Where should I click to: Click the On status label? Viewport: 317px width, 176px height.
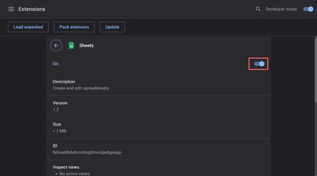55,64
